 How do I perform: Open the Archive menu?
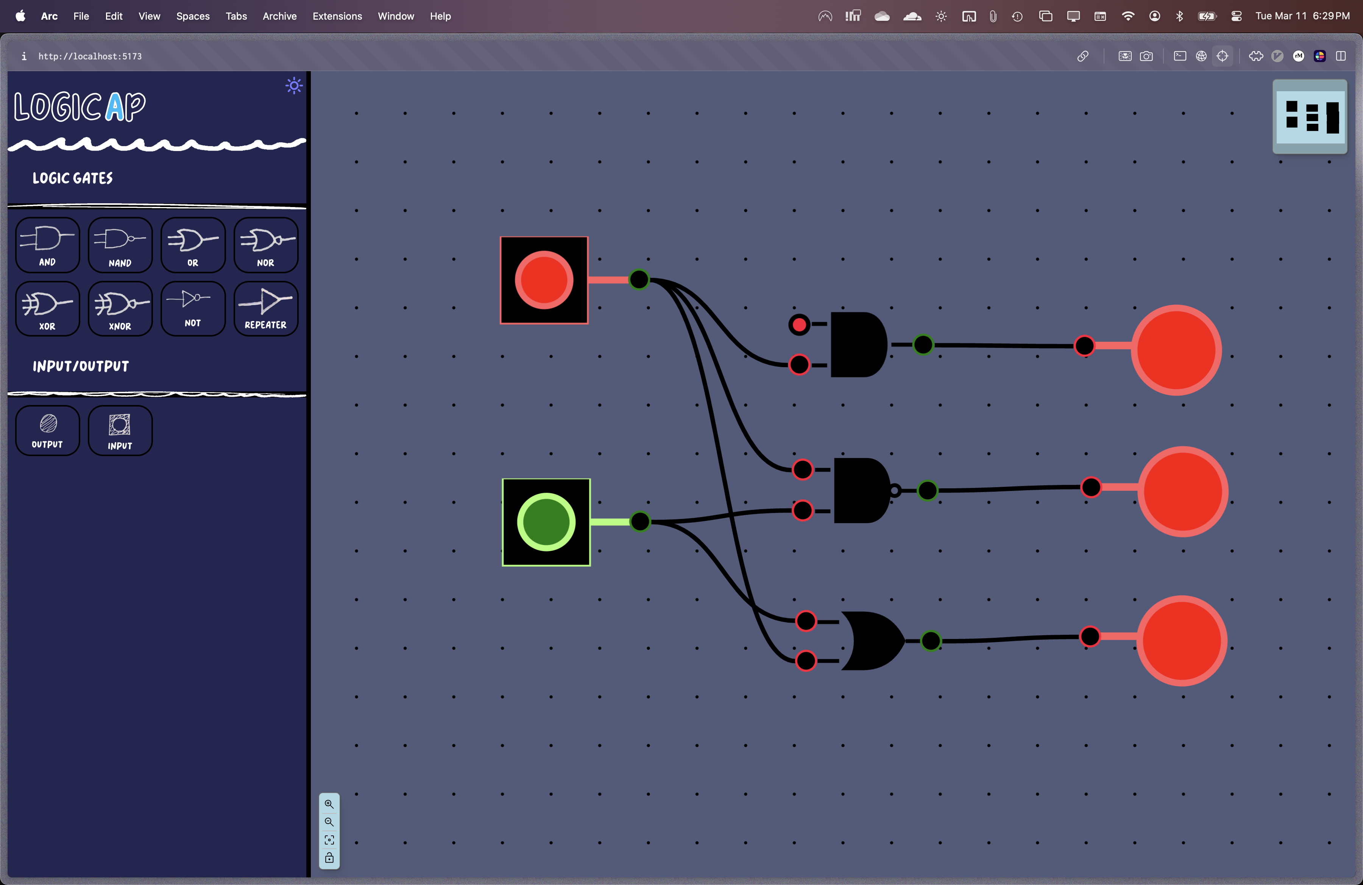pyautogui.click(x=279, y=16)
